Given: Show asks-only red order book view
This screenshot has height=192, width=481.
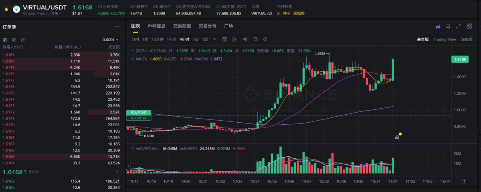Looking at the screenshot, I should 22,40.
